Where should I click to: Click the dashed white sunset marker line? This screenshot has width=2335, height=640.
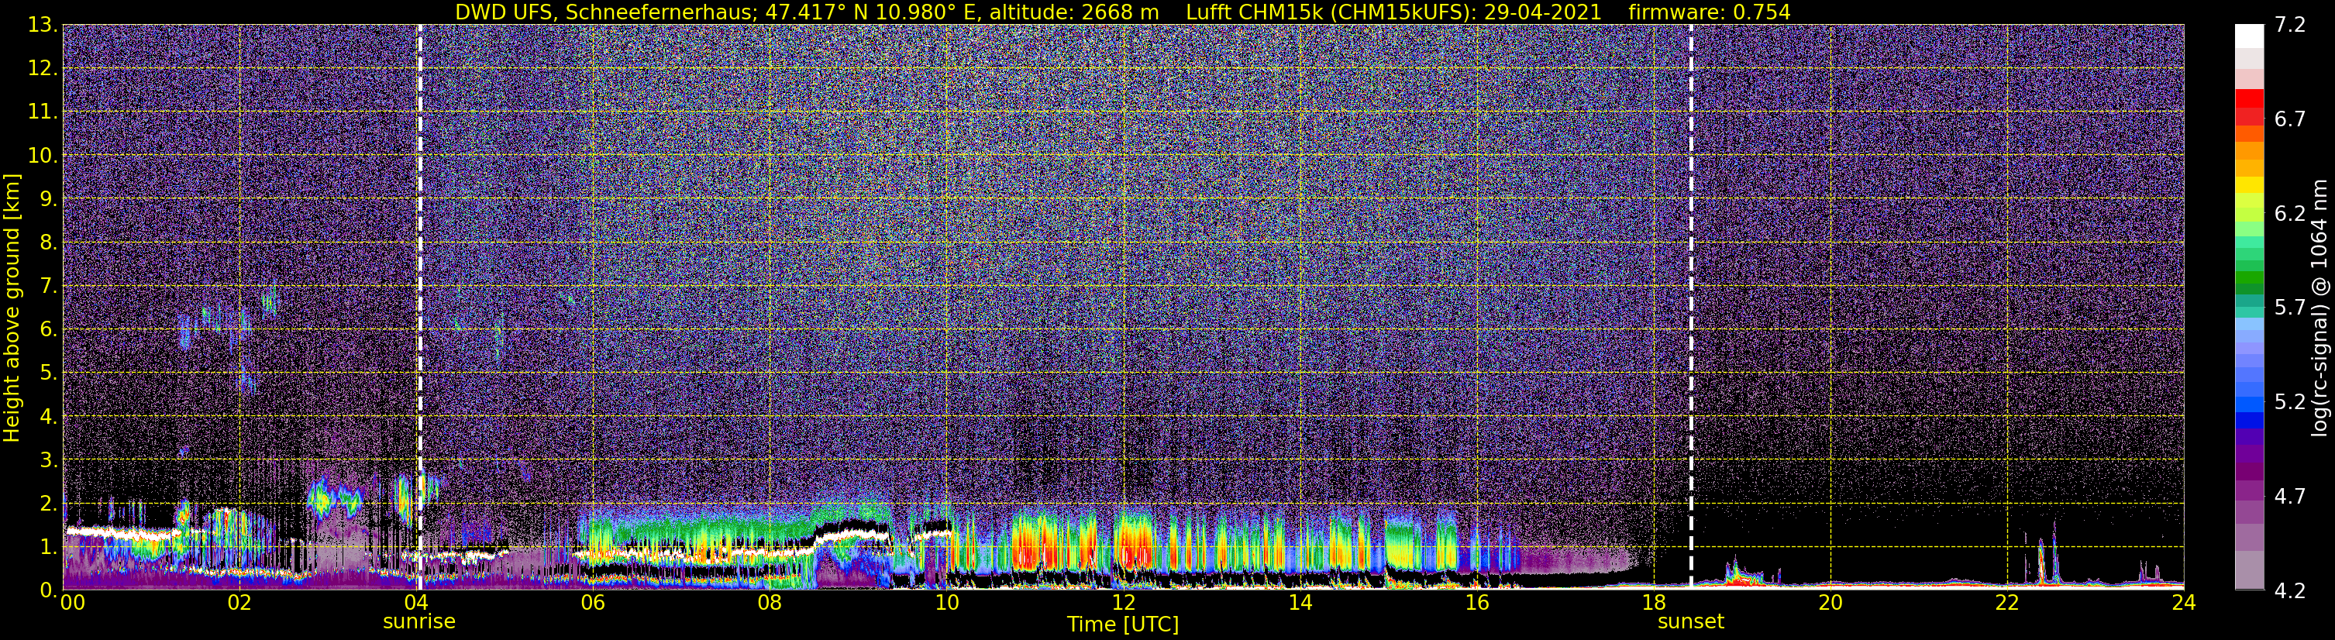[x=1690, y=308]
